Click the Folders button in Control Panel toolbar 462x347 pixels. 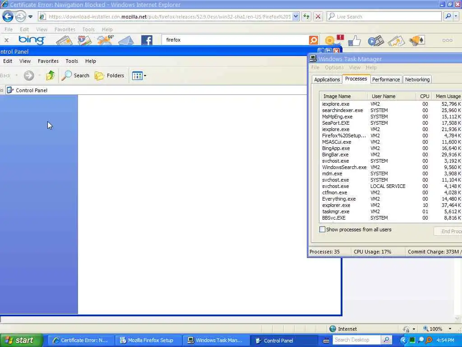[x=109, y=75]
